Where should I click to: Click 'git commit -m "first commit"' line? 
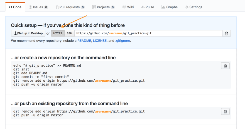click(41, 77)
